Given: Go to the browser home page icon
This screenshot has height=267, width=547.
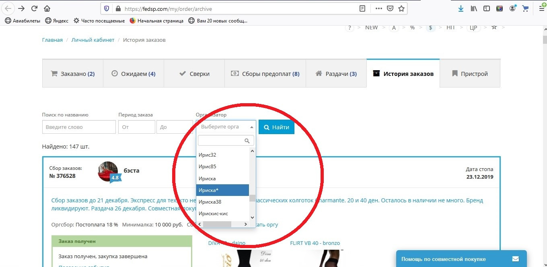Looking at the screenshot, I should (47, 8).
